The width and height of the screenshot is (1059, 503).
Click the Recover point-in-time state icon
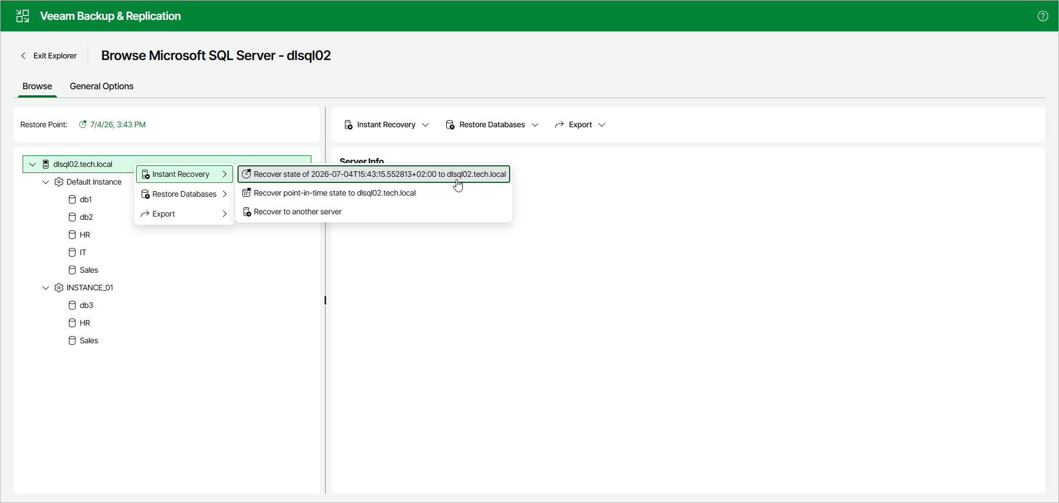[247, 193]
